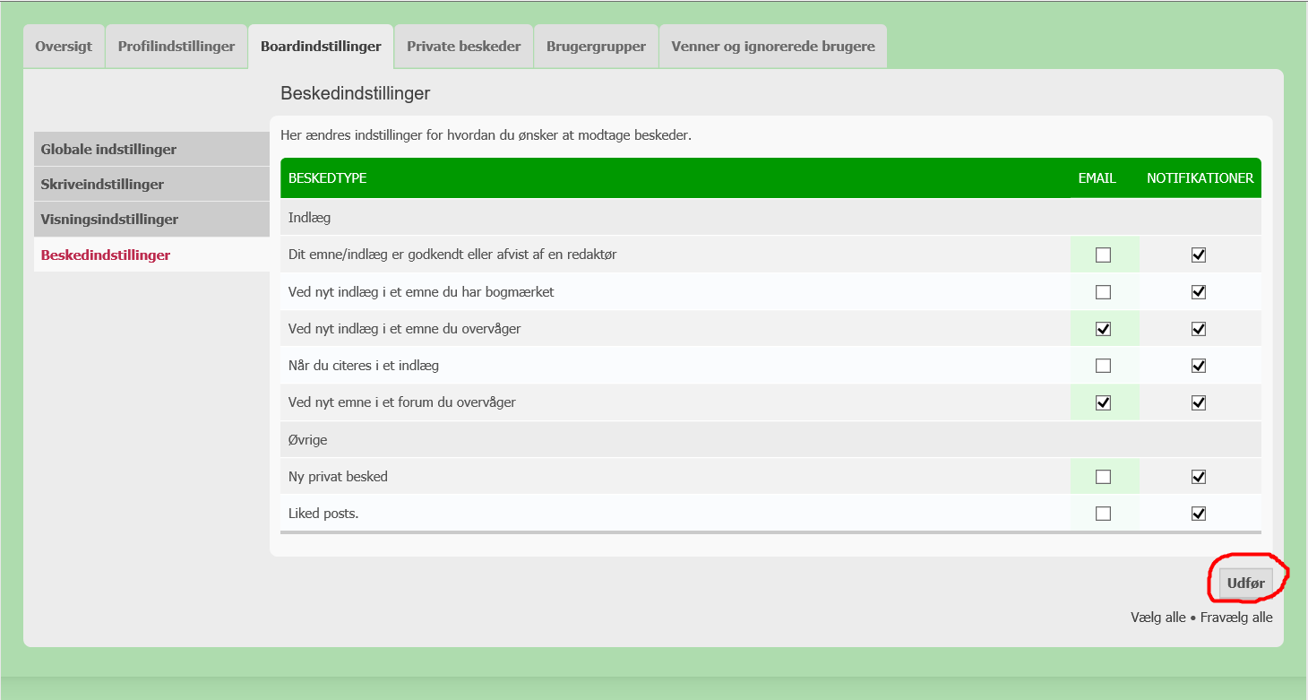Click the EMAIL column header
The width and height of the screenshot is (1308, 700).
point(1097,178)
